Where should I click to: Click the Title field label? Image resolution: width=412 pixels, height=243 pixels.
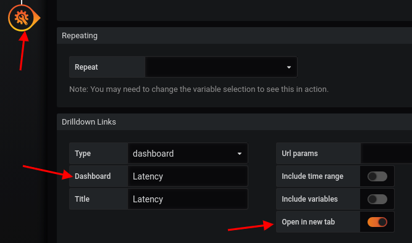(x=82, y=199)
